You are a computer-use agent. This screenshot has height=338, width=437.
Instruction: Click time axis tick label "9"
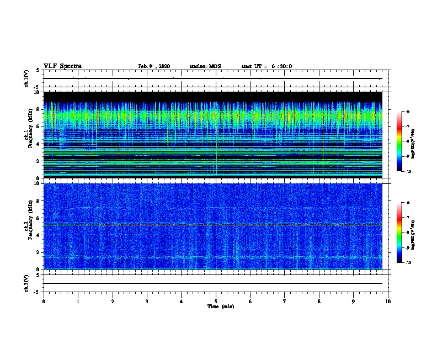coord(353,302)
